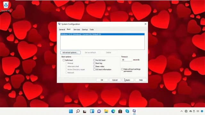Open Task View on the taskbar
The height and width of the screenshot is (115, 205).
pyautogui.click(x=85, y=111)
